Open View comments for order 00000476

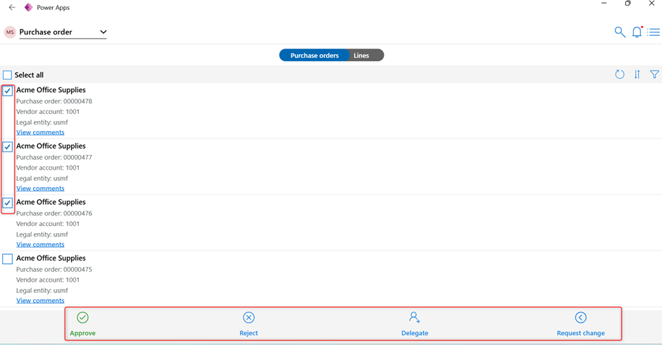coord(40,244)
